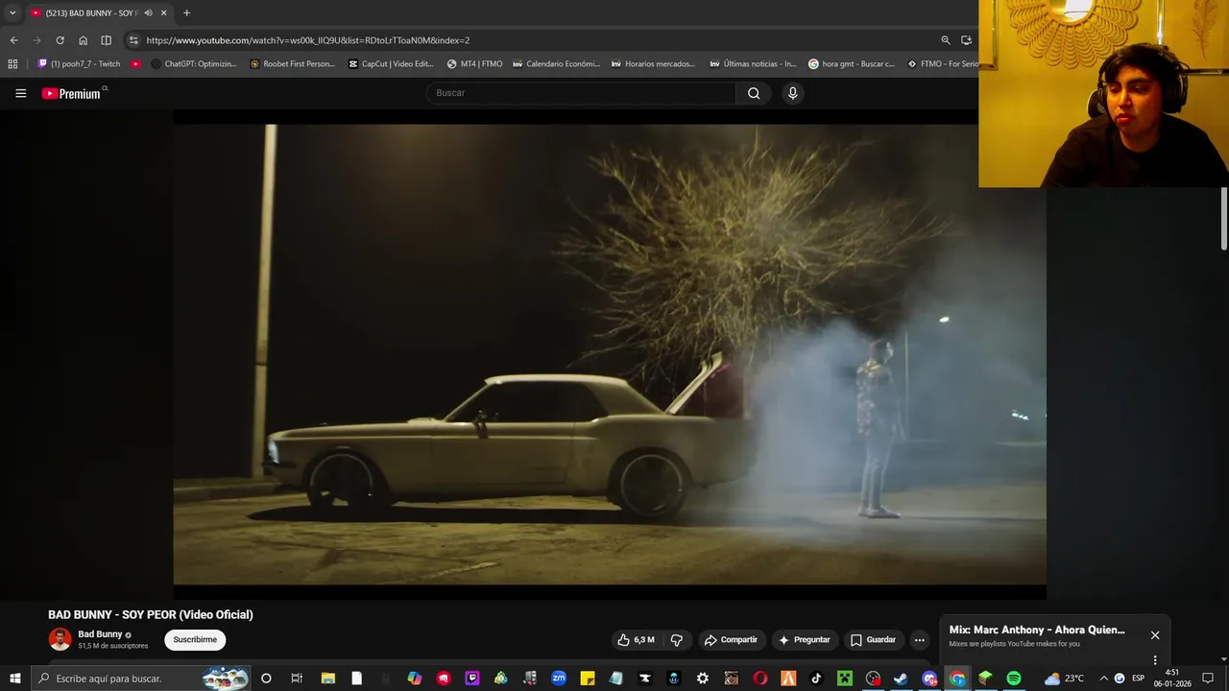
Task: Click the video player showing the Mustang
Action: click(x=610, y=354)
